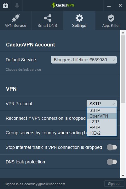Click the vertical scrollbar thumb
Screen dimensions: 126x189
point(123,69)
